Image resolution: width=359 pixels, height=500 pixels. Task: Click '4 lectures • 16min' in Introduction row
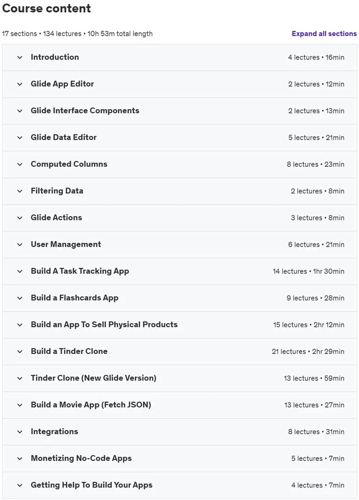316,58
